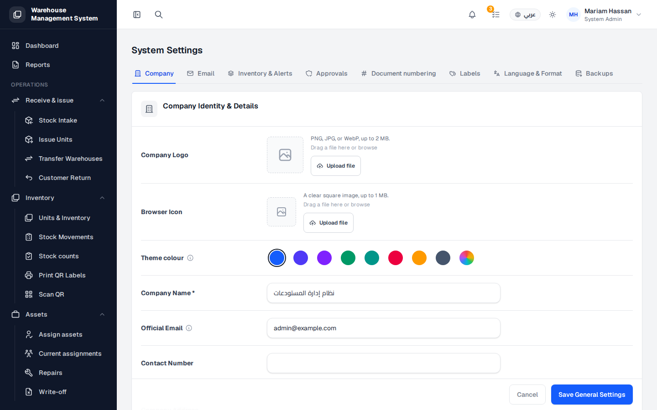Open search using the magnifier icon
657x410 pixels.
point(159,15)
